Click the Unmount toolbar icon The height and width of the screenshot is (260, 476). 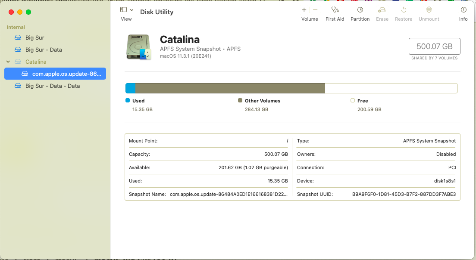coord(429,10)
